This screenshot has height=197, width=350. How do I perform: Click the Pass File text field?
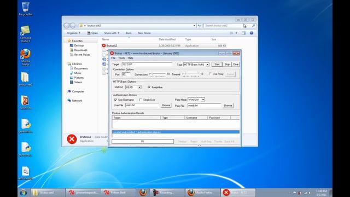tap(204, 106)
